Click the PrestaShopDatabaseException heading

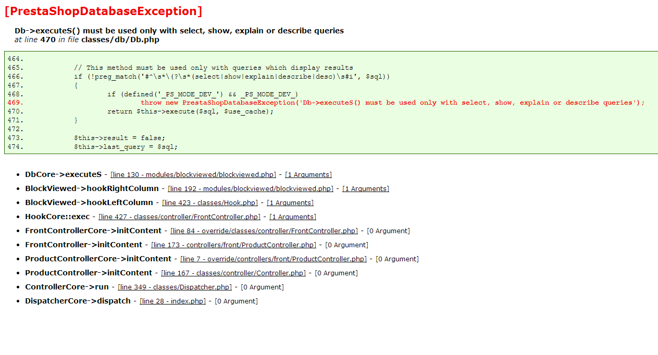pyautogui.click(x=103, y=11)
